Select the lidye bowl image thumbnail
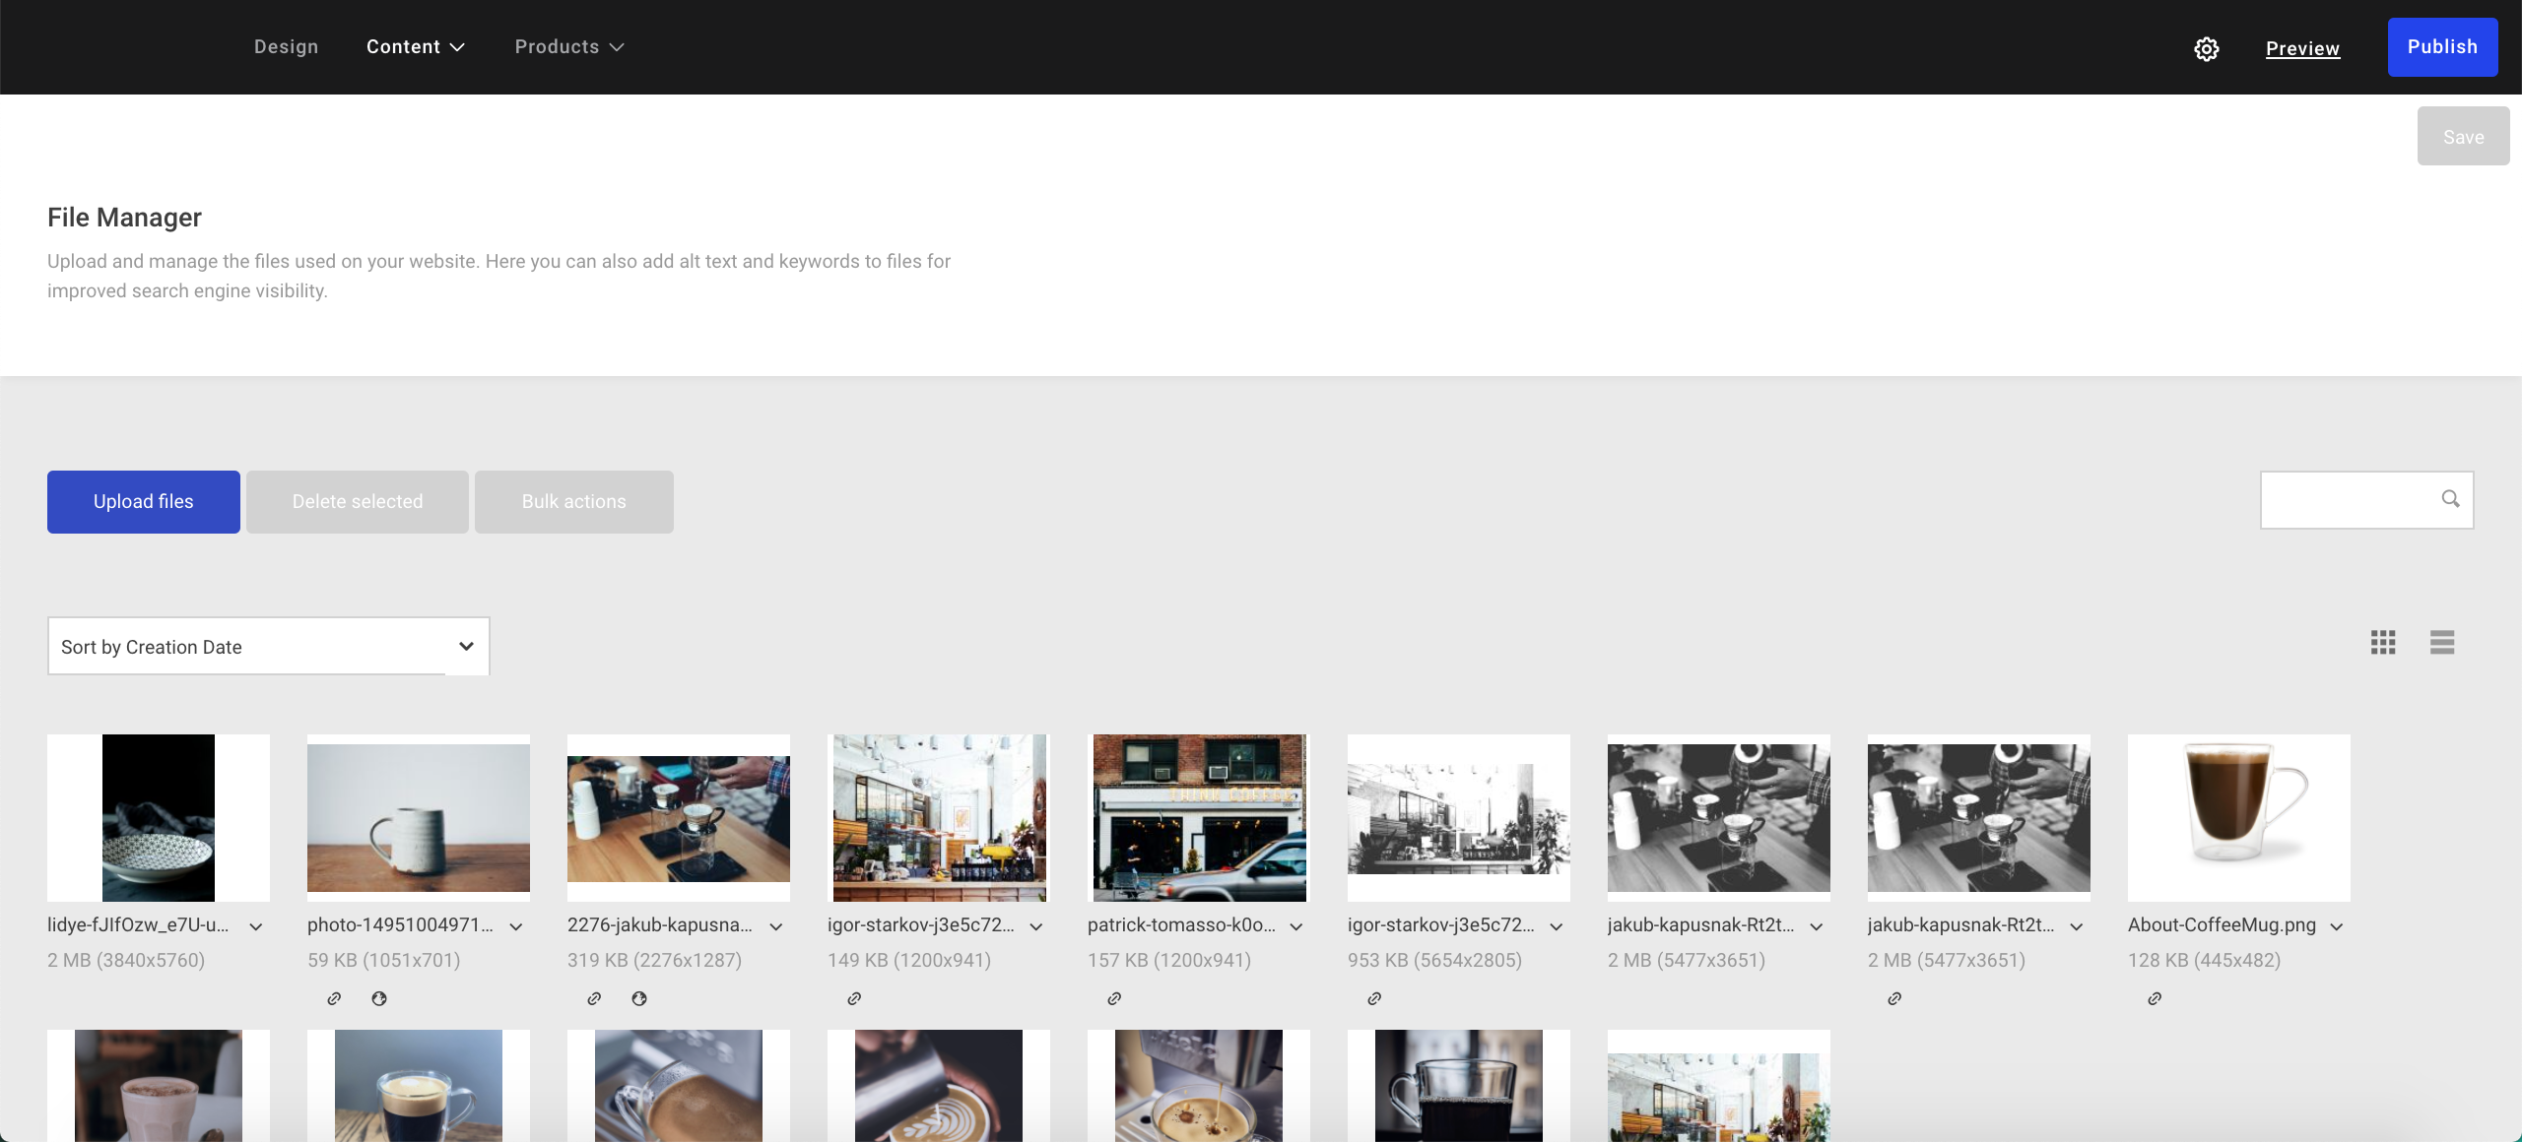The image size is (2522, 1142). point(159,818)
